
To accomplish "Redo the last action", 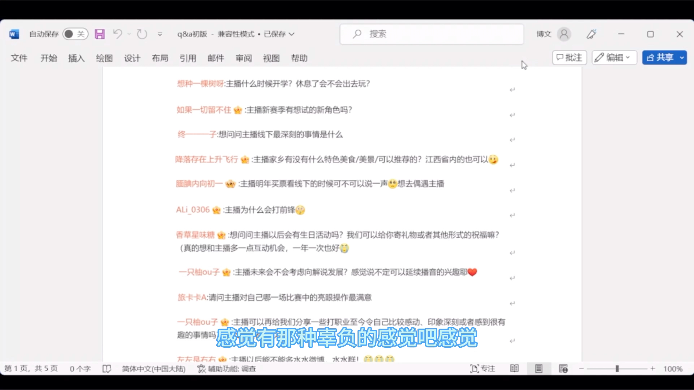I will [142, 34].
